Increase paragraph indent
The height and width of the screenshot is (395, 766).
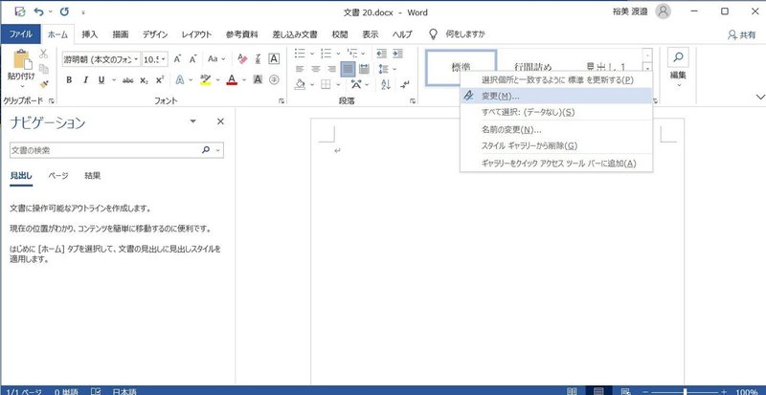pos(397,54)
